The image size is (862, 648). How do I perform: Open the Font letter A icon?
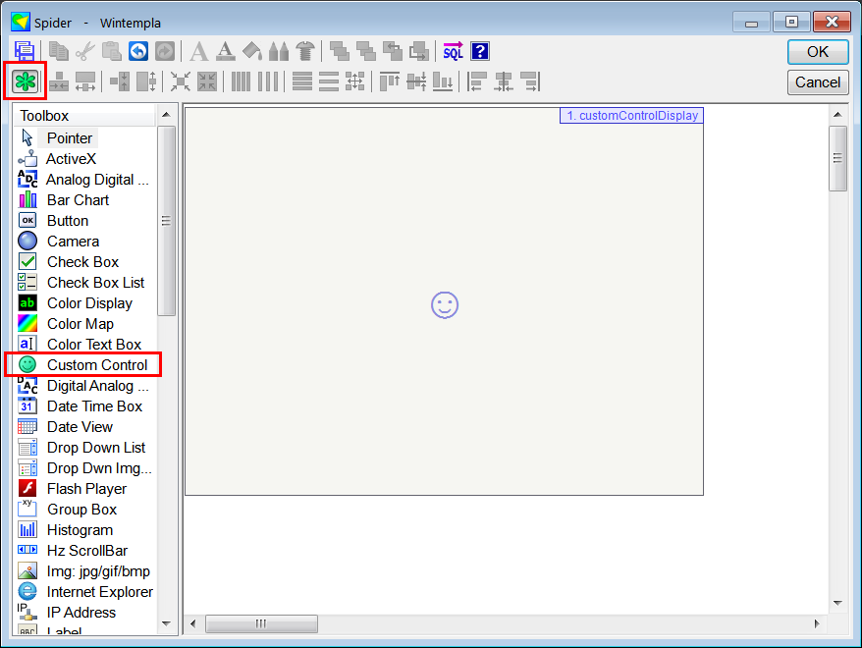click(x=198, y=52)
